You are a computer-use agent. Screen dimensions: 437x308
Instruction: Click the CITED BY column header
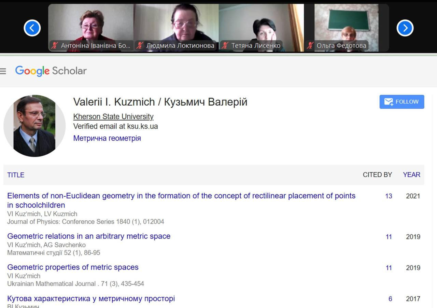(x=377, y=175)
